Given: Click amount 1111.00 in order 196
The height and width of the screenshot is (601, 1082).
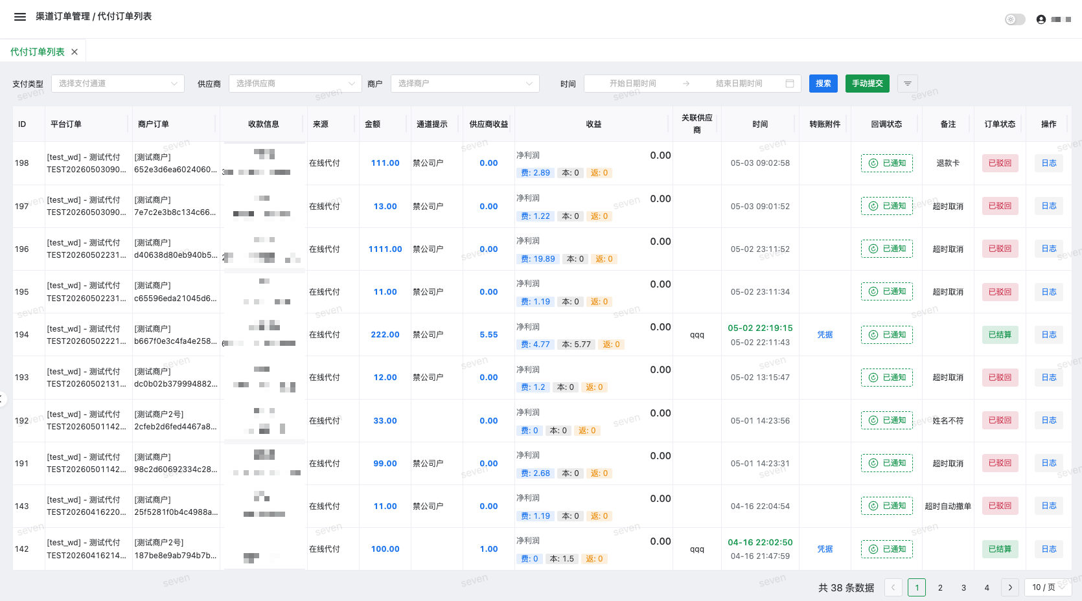Looking at the screenshot, I should click(385, 249).
